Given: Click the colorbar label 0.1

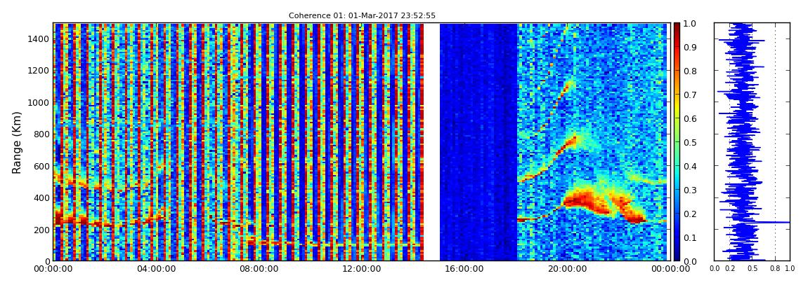Looking at the screenshot, I should [689, 237].
